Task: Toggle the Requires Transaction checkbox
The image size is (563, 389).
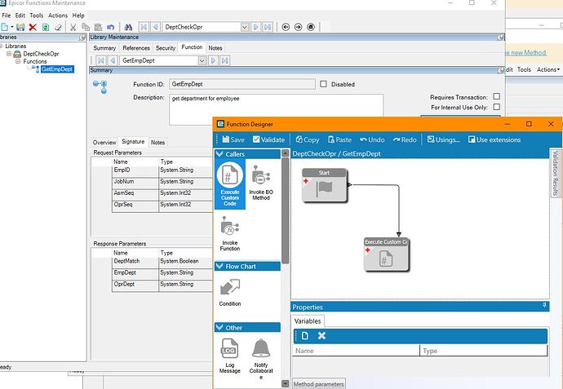Action: coord(497,96)
